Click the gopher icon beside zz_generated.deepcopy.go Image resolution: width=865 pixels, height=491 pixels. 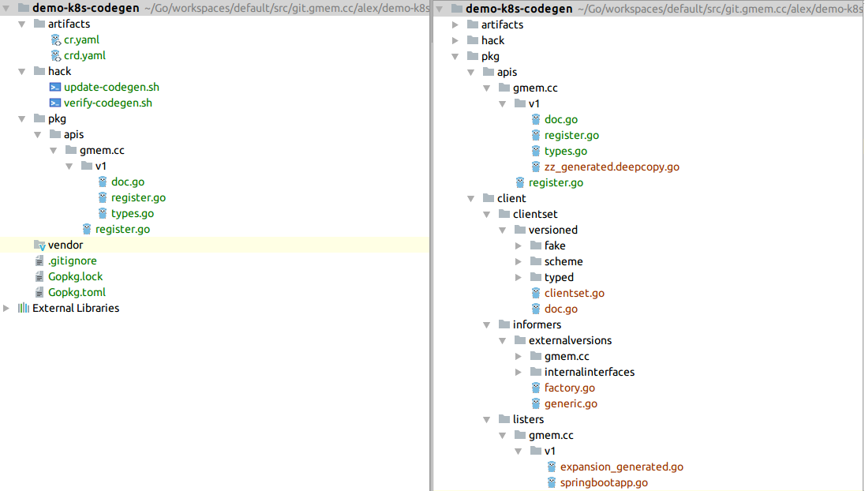click(x=536, y=167)
